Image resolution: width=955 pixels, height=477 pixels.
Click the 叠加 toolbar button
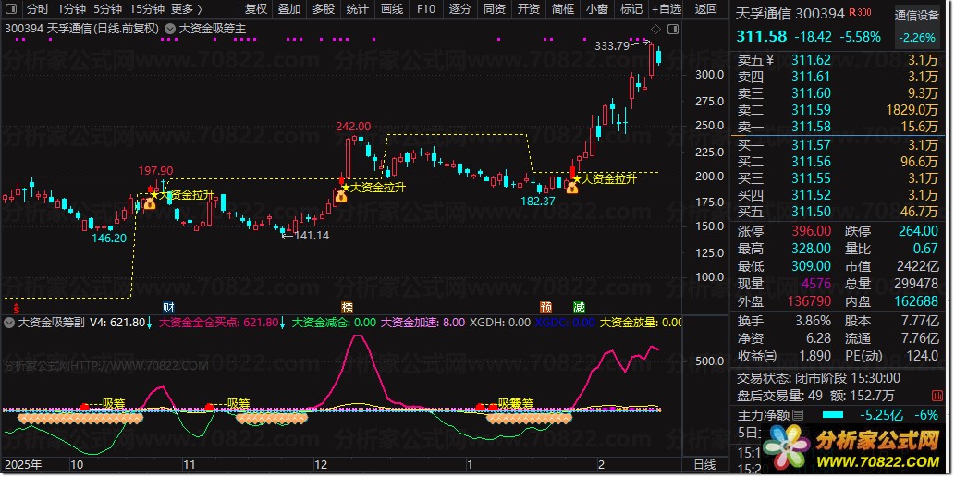click(x=289, y=9)
